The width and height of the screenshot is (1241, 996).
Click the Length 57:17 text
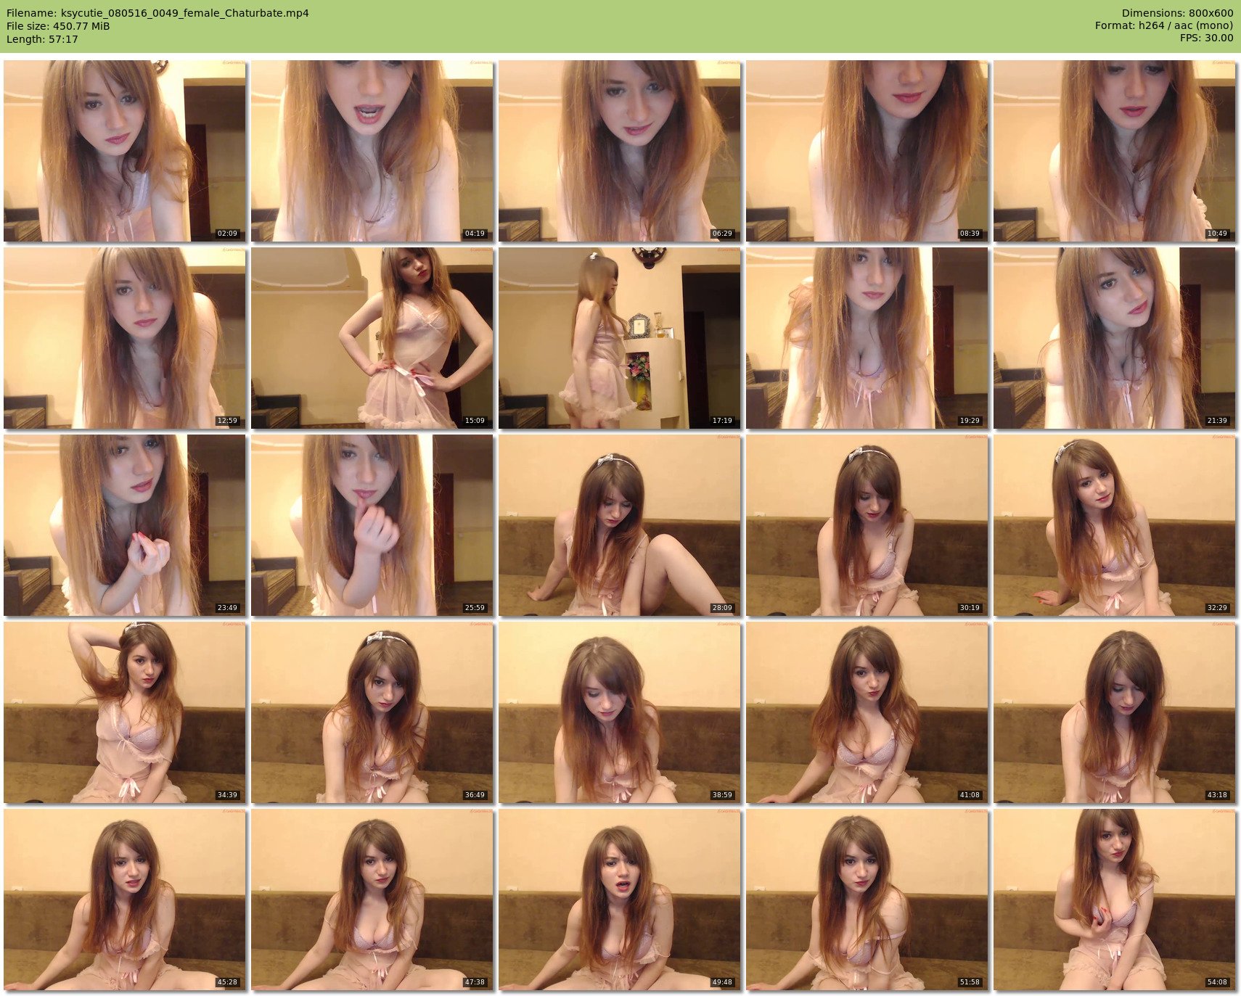pyautogui.click(x=42, y=39)
